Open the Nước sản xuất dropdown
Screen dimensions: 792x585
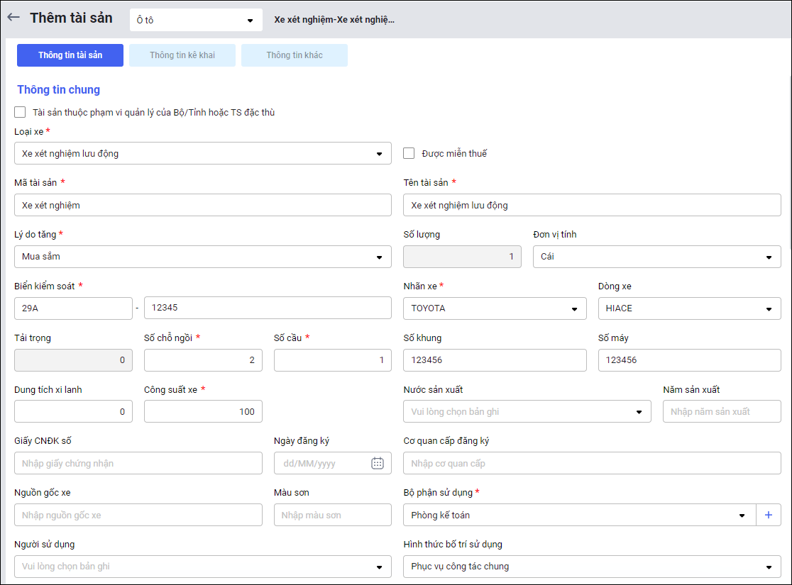527,411
